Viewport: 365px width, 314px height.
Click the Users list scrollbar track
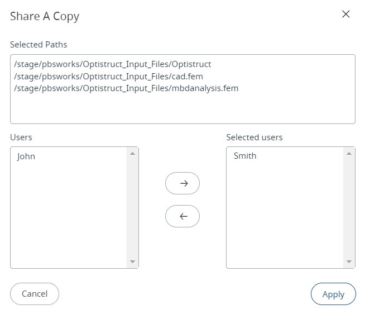(133, 207)
